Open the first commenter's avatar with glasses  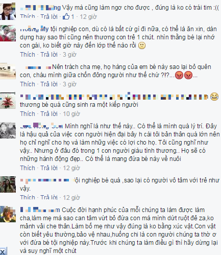tap(8, 11)
